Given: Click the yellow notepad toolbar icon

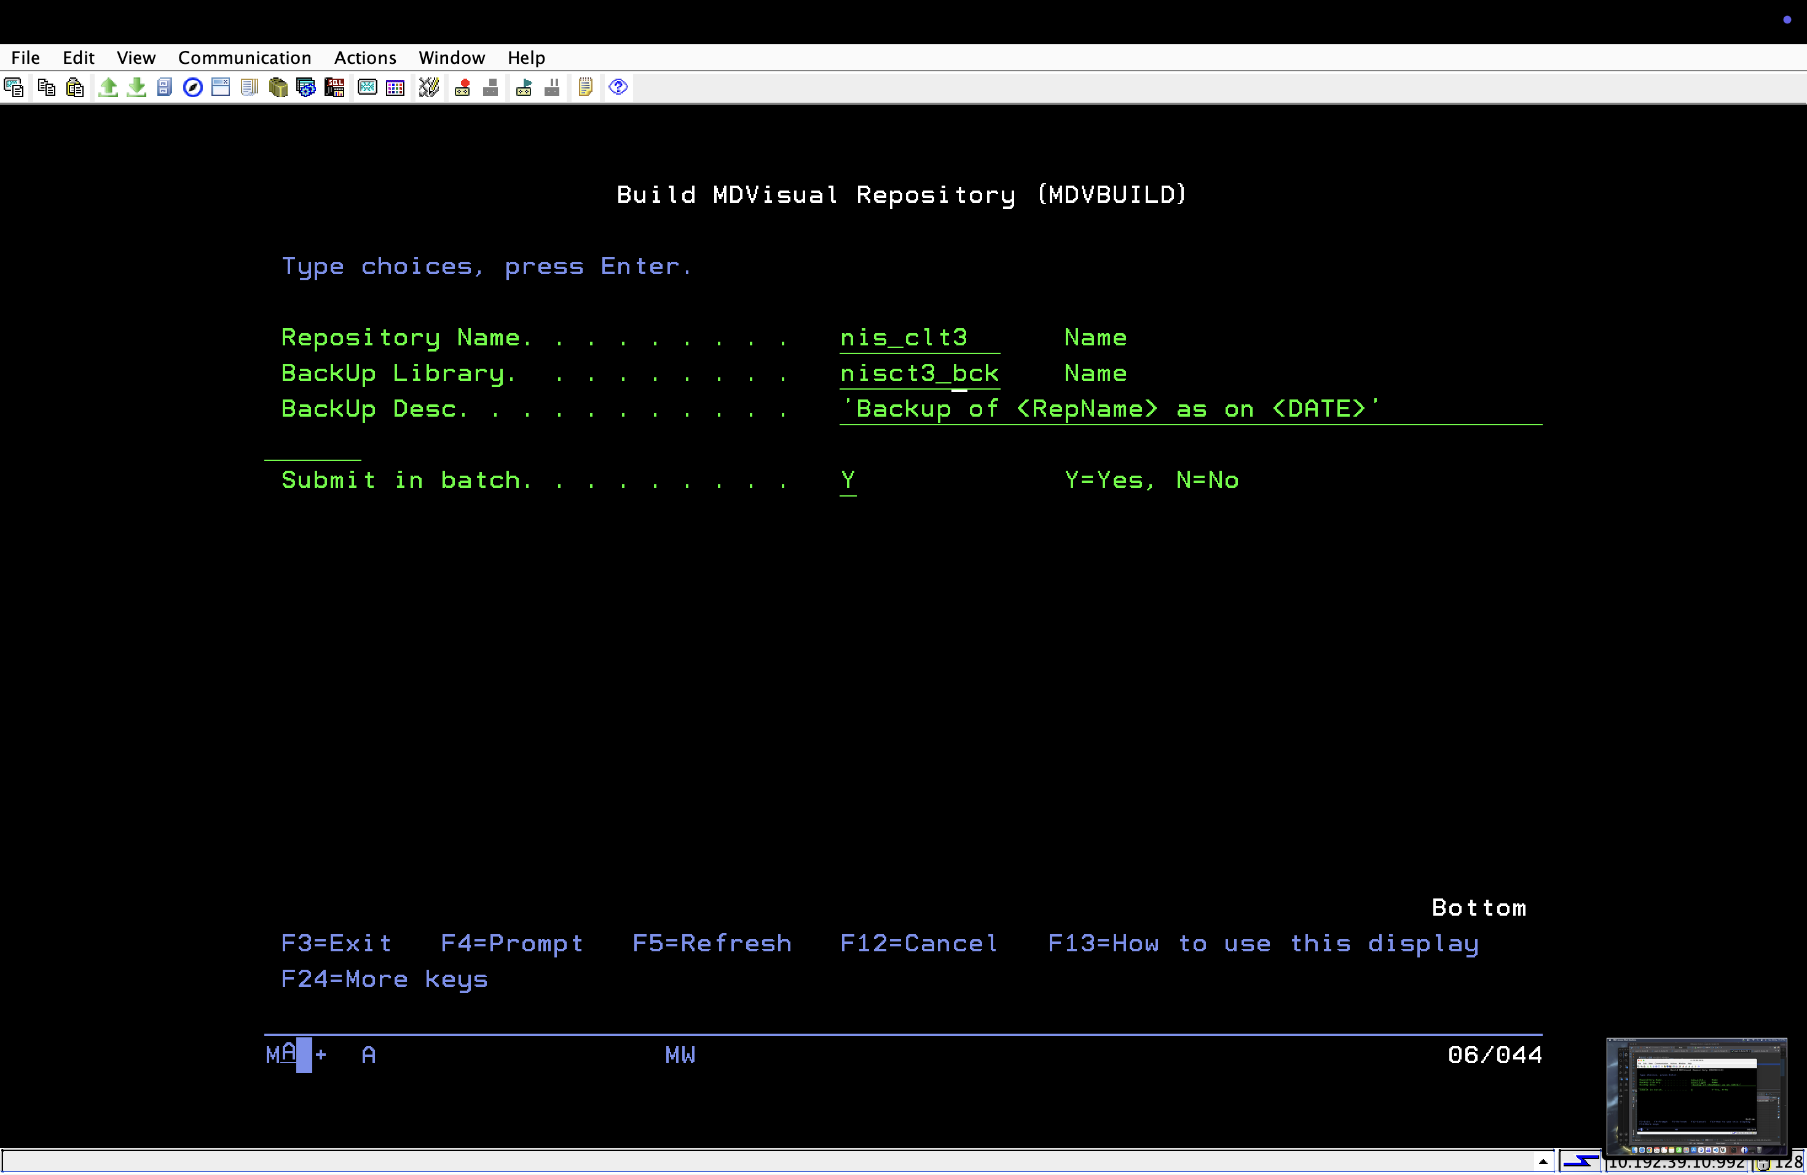Looking at the screenshot, I should point(585,87).
